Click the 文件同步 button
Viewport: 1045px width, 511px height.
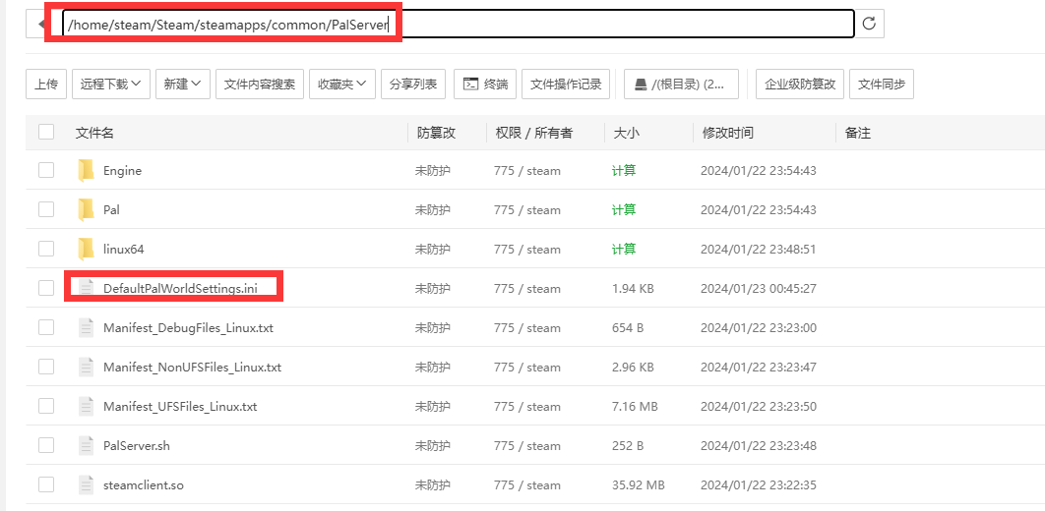click(x=882, y=84)
